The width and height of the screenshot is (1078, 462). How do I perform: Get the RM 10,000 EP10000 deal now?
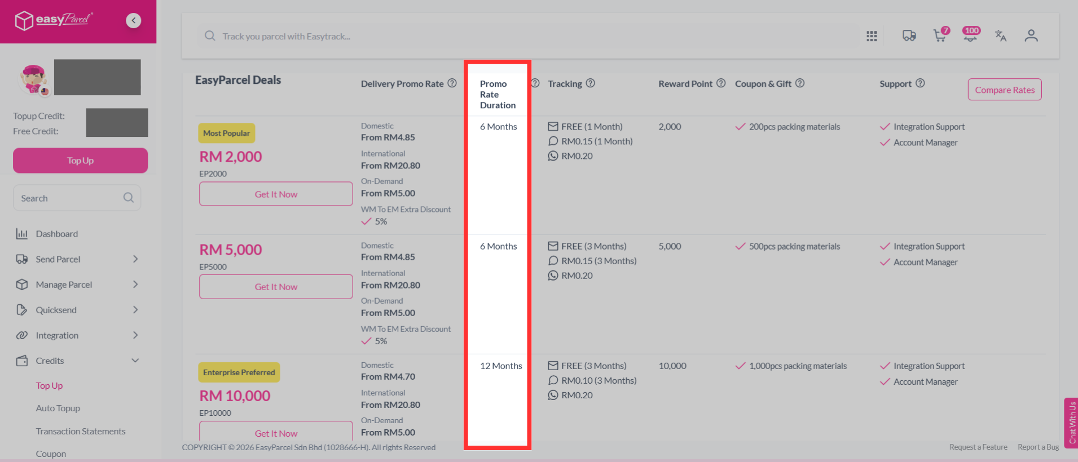[276, 432]
